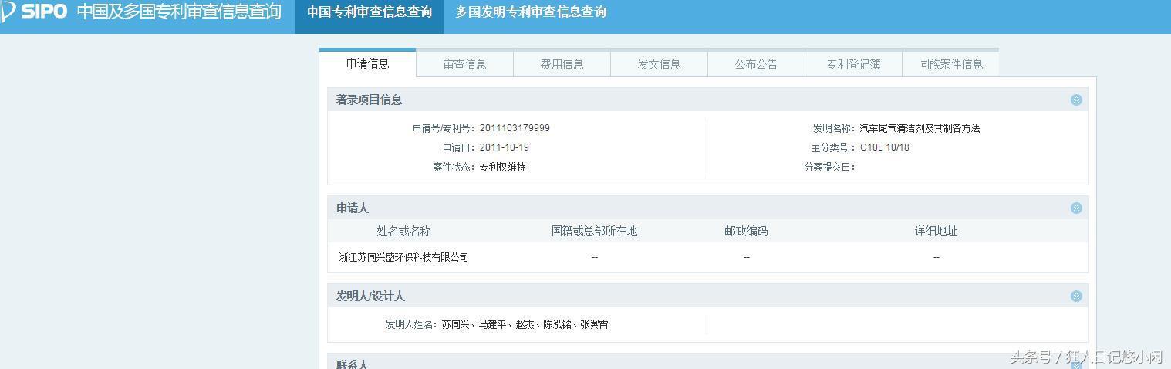The image size is (1171, 369).
Task: Go to the 发文信息 tab
Action: (659, 65)
